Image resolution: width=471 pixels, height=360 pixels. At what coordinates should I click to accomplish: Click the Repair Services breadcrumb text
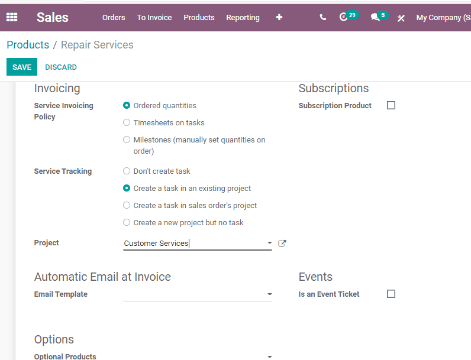[97, 45]
